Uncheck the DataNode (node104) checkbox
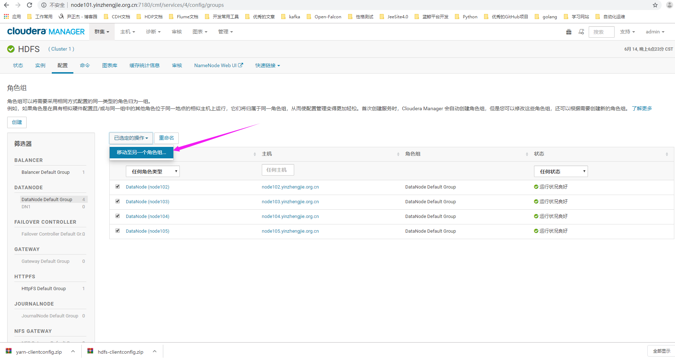The image size is (675, 358). tap(118, 216)
